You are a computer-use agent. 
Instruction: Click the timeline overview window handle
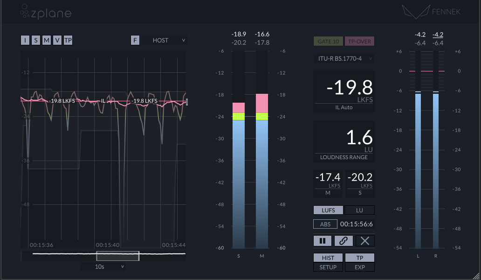pos(117,256)
